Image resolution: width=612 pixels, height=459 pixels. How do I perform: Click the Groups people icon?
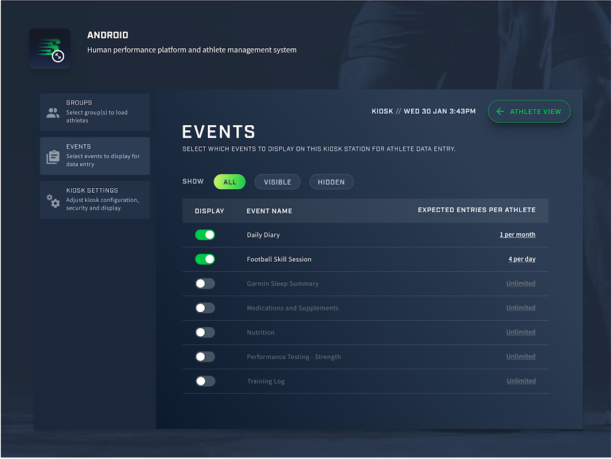click(53, 113)
